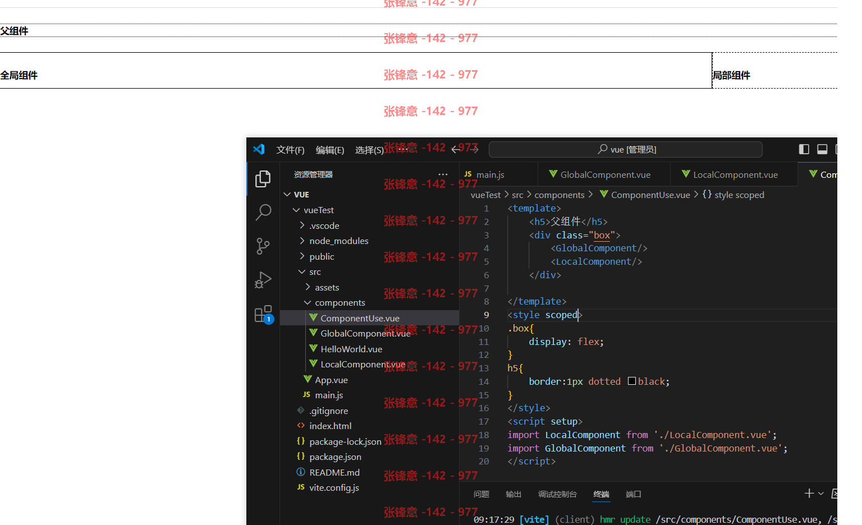Collapse the src folder

[x=315, y=272]
